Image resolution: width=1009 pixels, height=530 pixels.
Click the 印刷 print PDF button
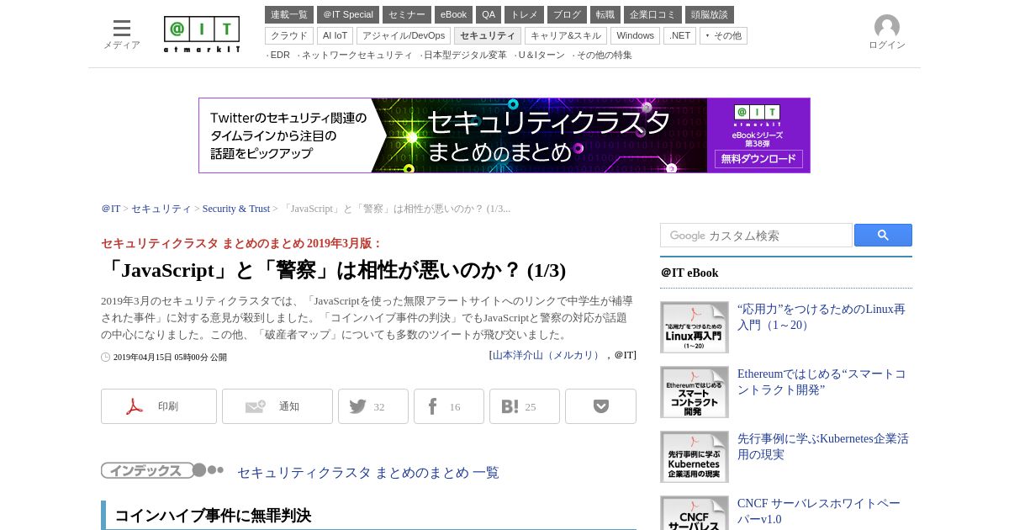click(x=159, y=406)
